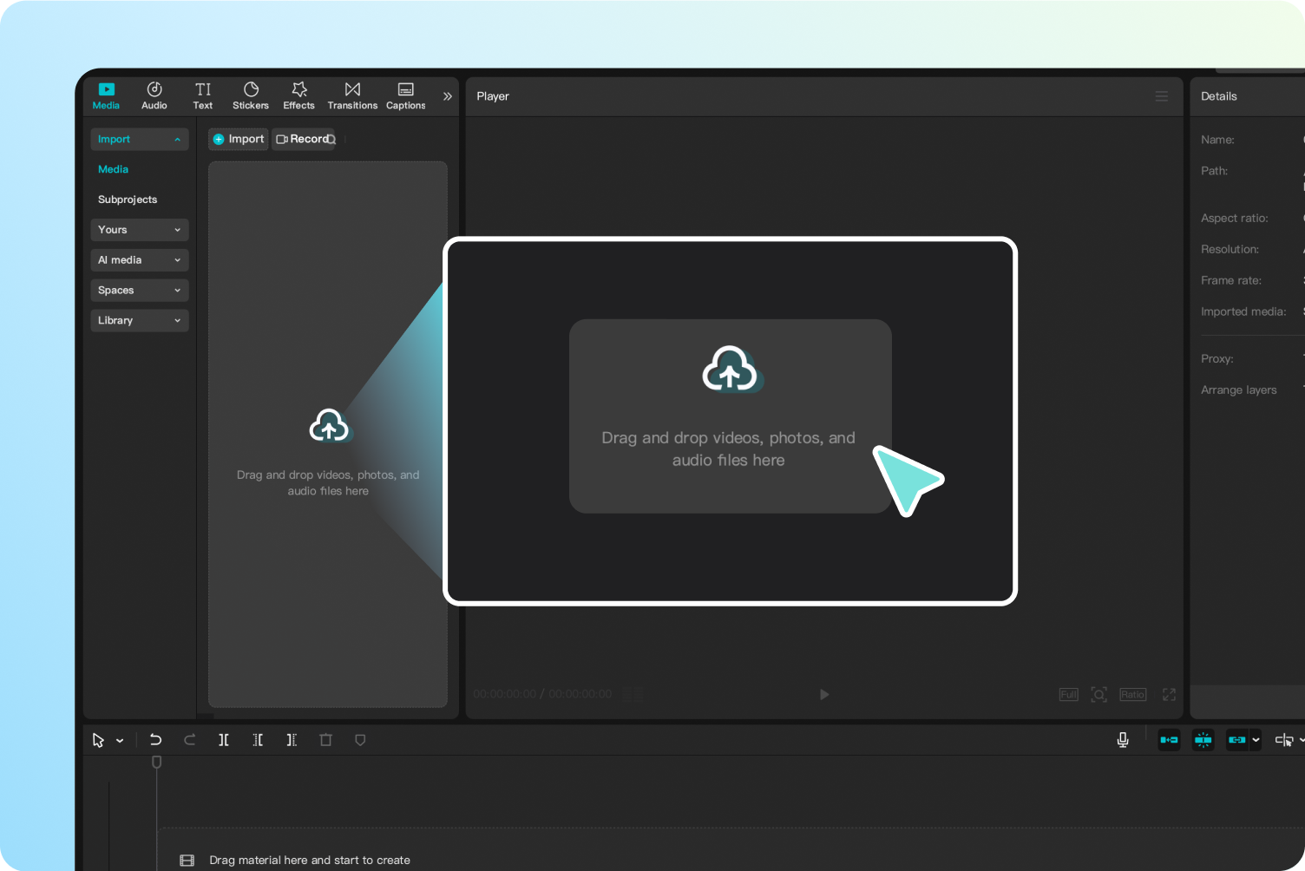Click the Redo arrow

pos(190,740)
